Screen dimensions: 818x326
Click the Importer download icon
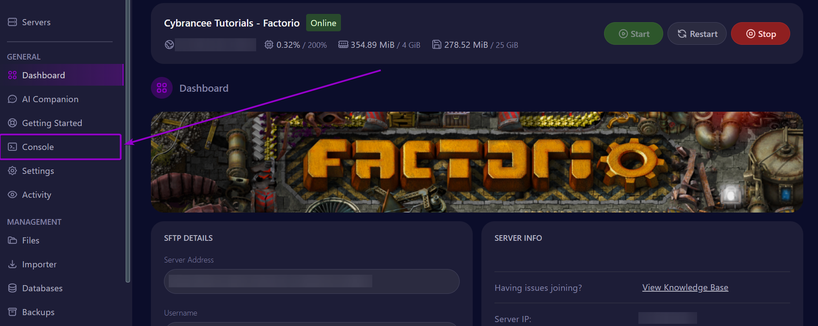click(12, 264)
